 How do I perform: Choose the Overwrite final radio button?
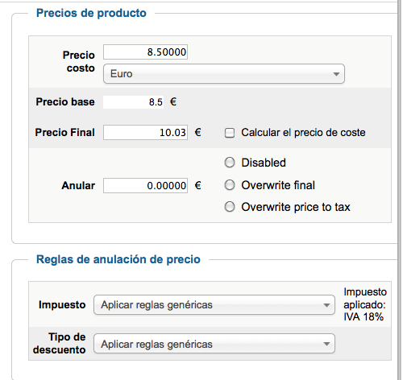[230, 185]
